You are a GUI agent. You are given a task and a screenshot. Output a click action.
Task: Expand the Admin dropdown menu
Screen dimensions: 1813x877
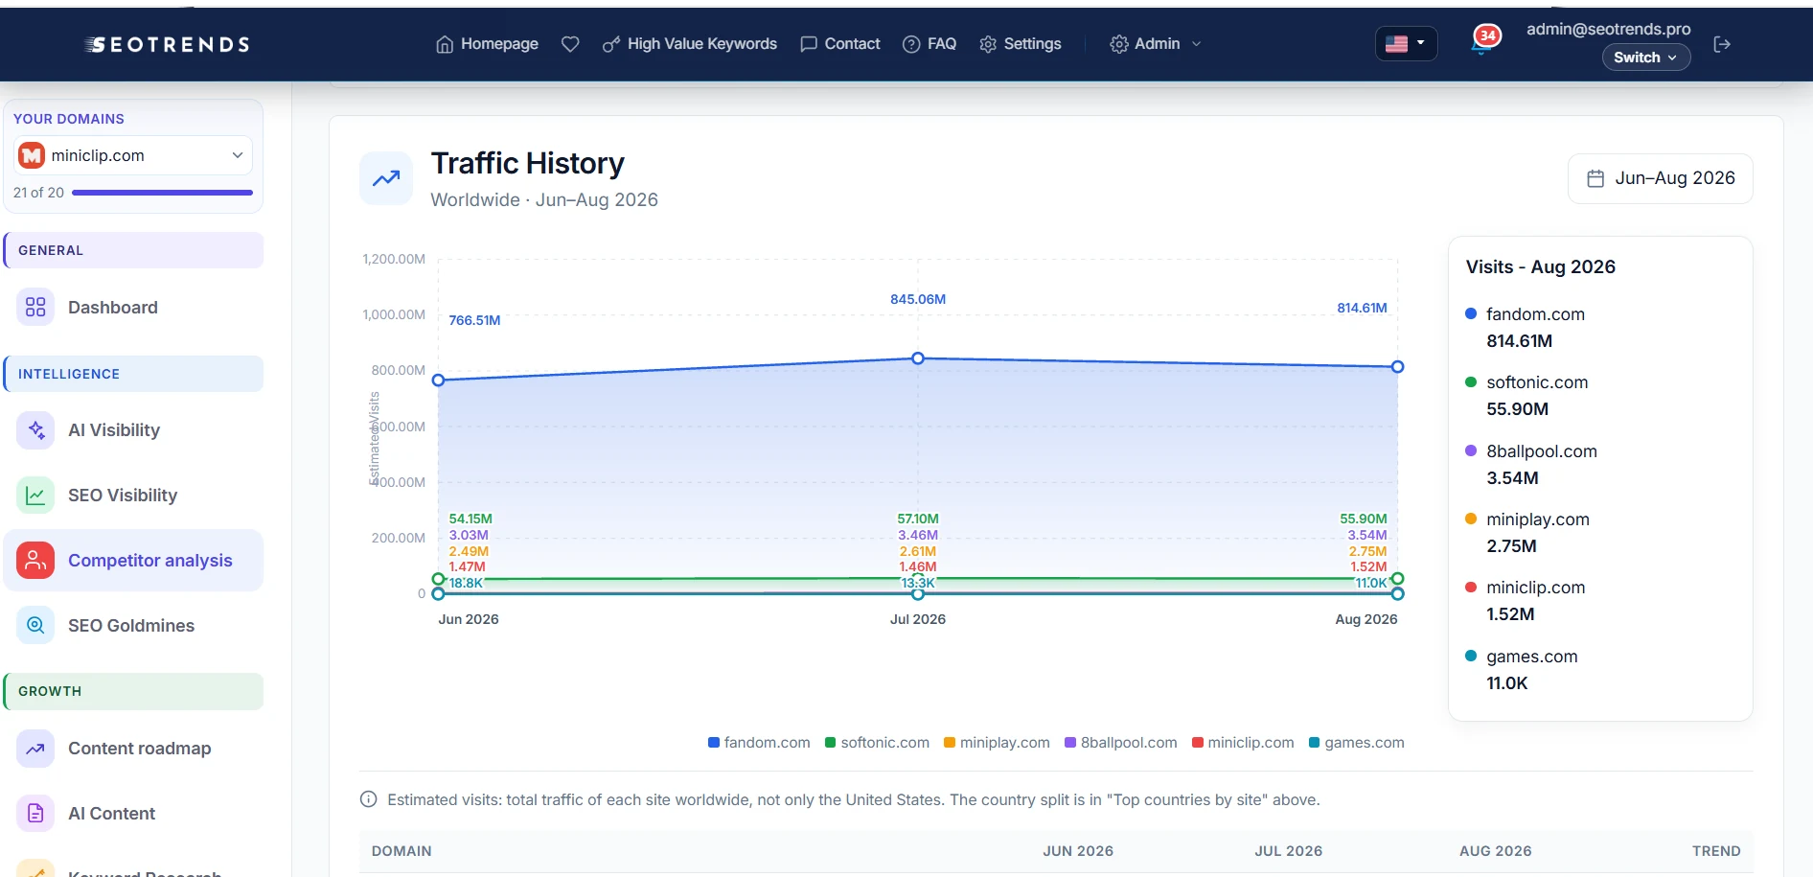pos(1155,44)
